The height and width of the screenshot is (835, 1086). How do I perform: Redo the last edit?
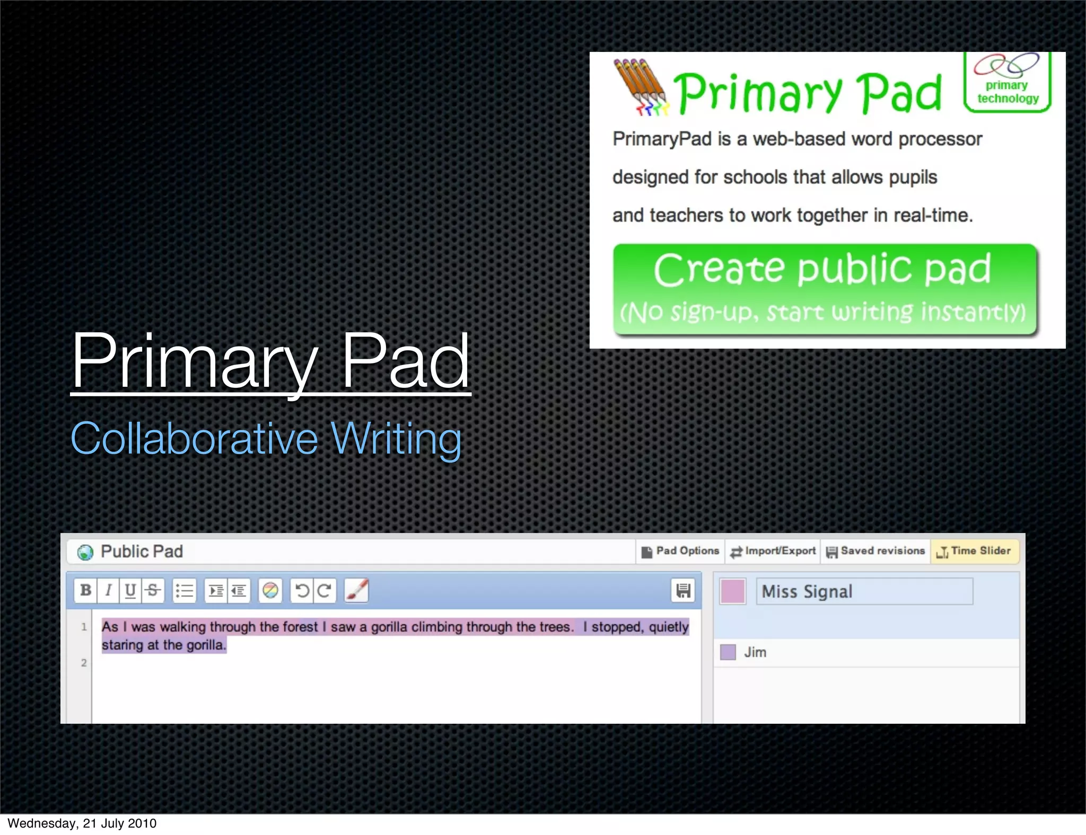pos(325,590)
